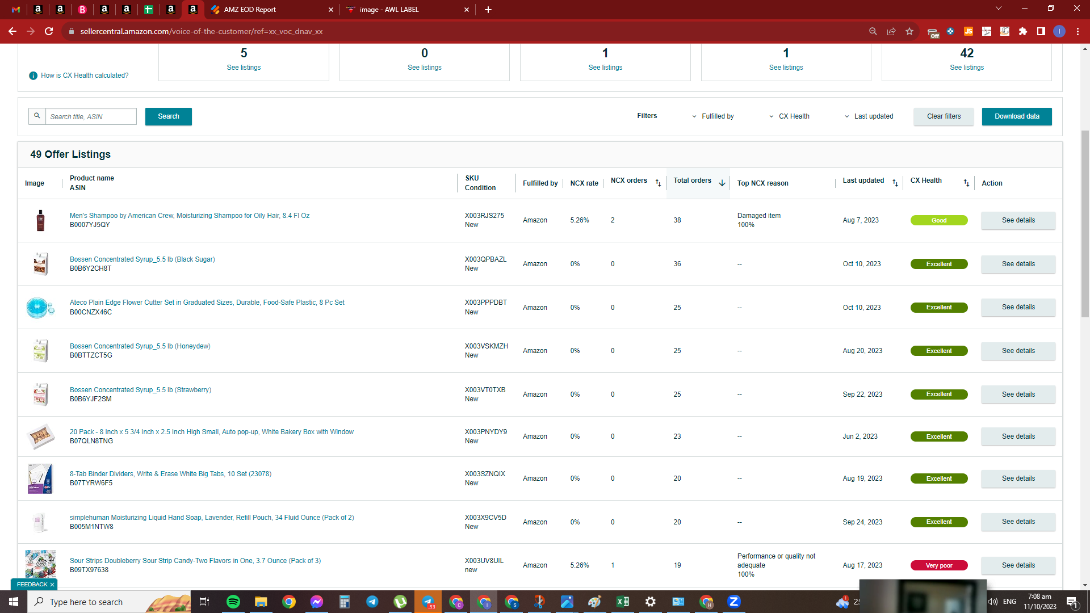Open Task View on the taskbar
The image size is (1090, 613).
coord(204,602)
